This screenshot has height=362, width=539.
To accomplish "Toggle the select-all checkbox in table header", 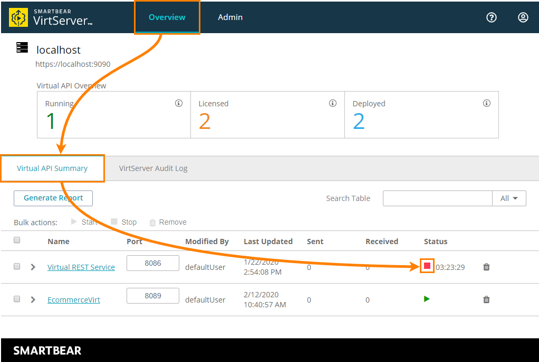I will (16, 239).
